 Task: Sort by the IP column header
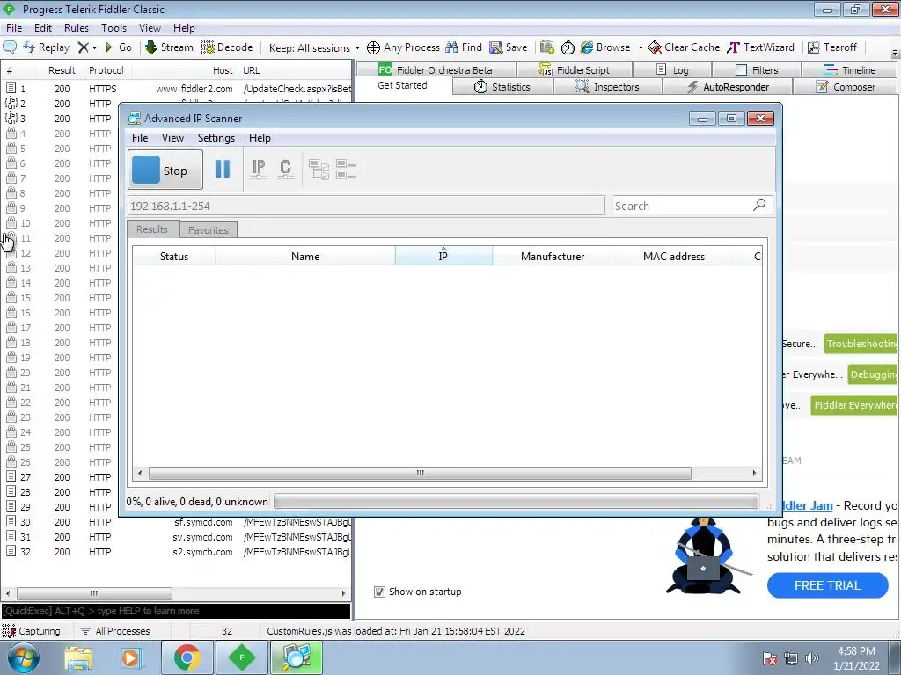pos(443,256)
